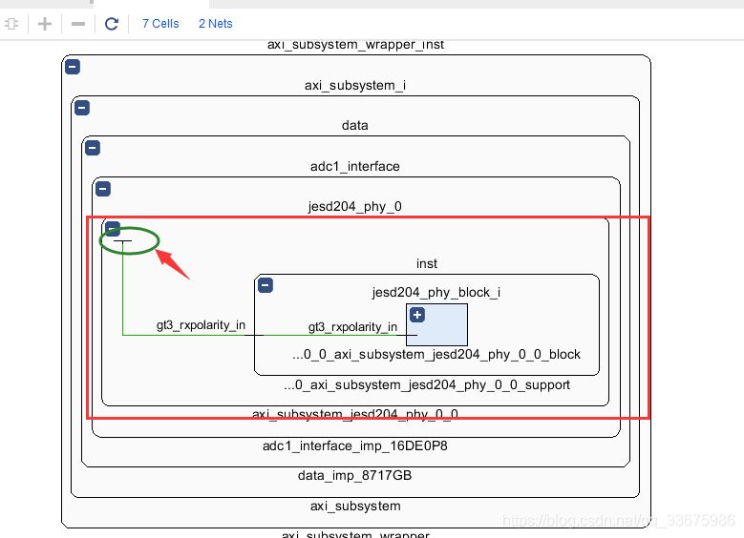Open the 2 Nets link
The image size is (744, 538).
[x=216, y=24]
